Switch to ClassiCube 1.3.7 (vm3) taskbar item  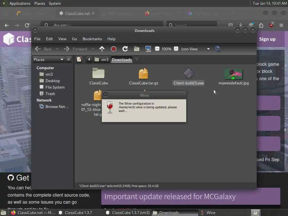(x=128, y=213)
